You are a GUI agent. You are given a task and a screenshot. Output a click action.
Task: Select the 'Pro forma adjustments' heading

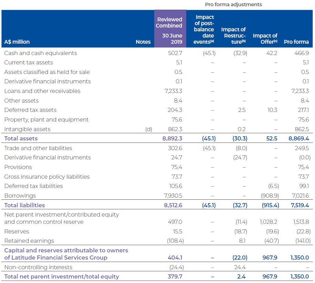click(x=233, y=4)
